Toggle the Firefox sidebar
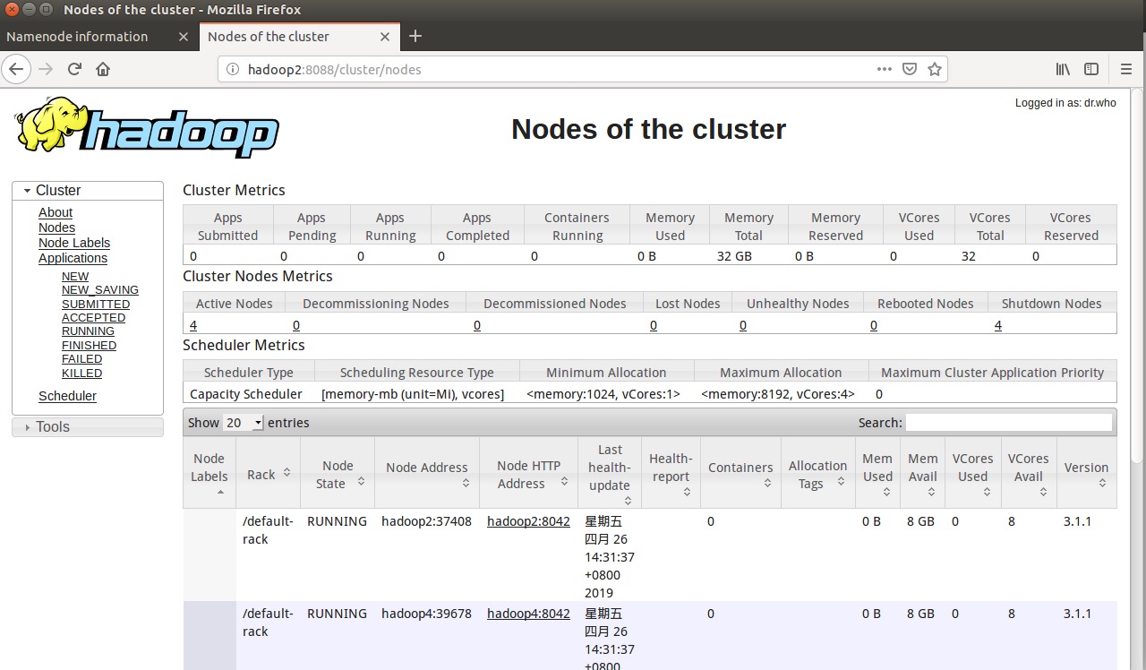 [1091, 69]
